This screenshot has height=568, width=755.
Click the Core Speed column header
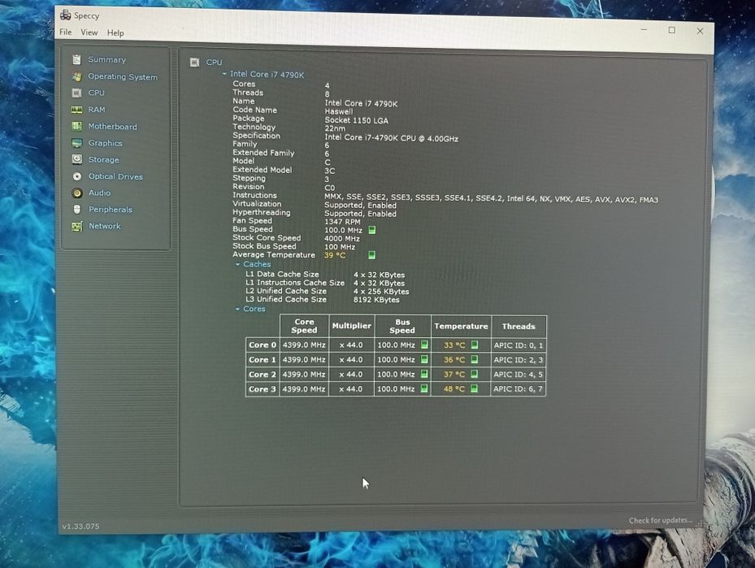(304, 326)
